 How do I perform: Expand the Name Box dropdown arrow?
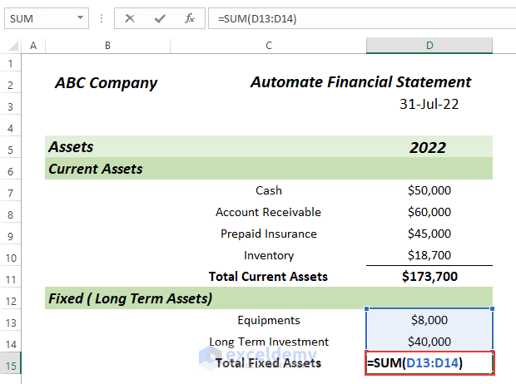tap(79, 17)
